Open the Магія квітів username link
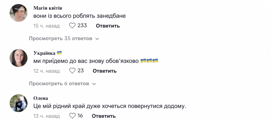This screenshot has width=271, height=122. [x=48, y=8]
